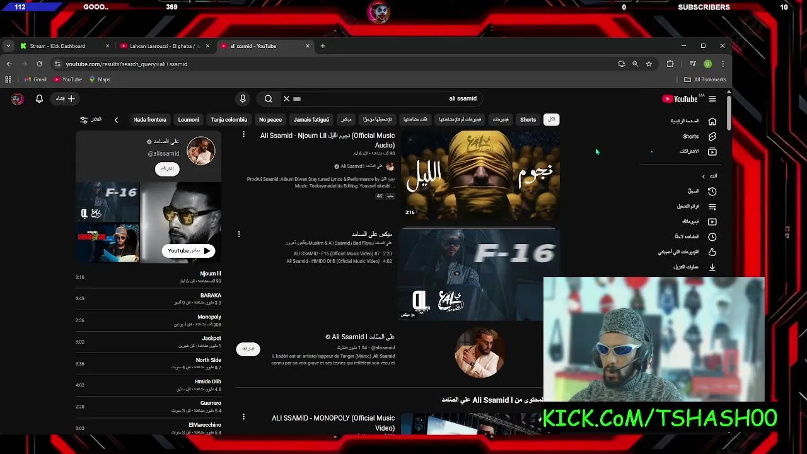
Task: Subscribe to Ali Ssamid in channel card
Action: (x=167, y=168)
